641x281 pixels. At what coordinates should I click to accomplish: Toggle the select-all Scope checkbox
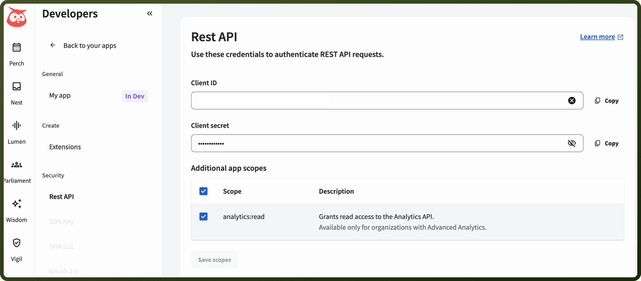[x=203, y=191]
